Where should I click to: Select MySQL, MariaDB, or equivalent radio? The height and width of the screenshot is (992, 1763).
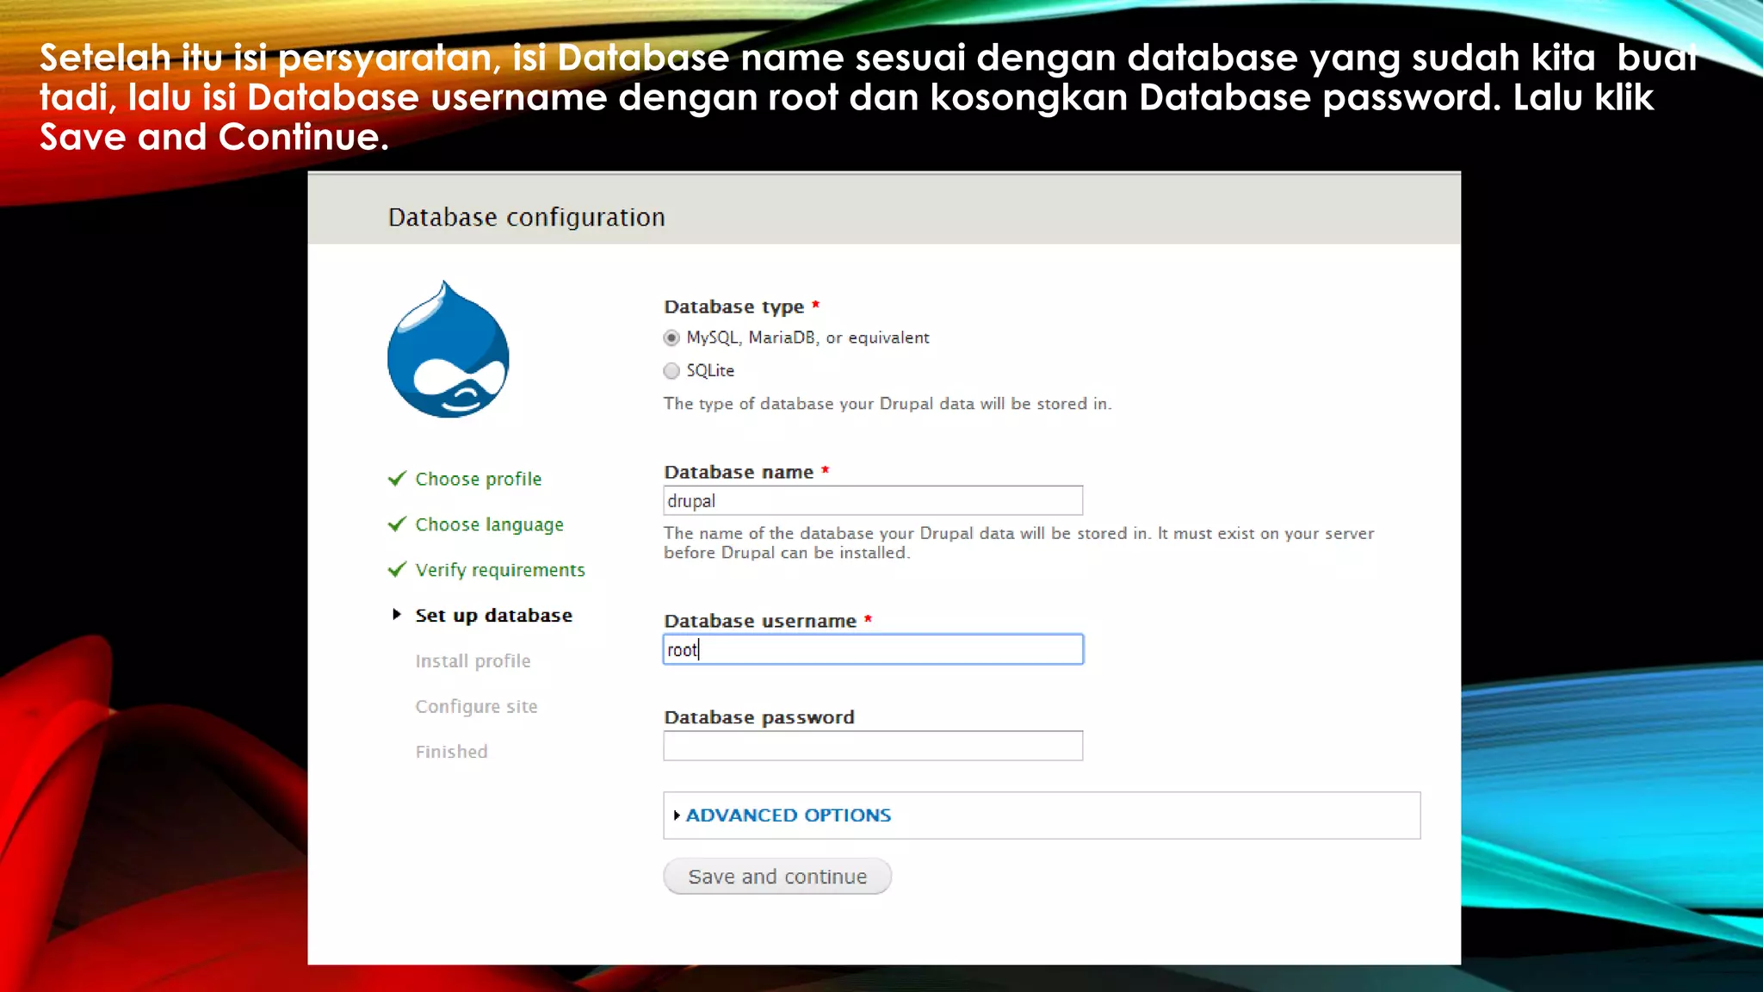coord(671,338)
